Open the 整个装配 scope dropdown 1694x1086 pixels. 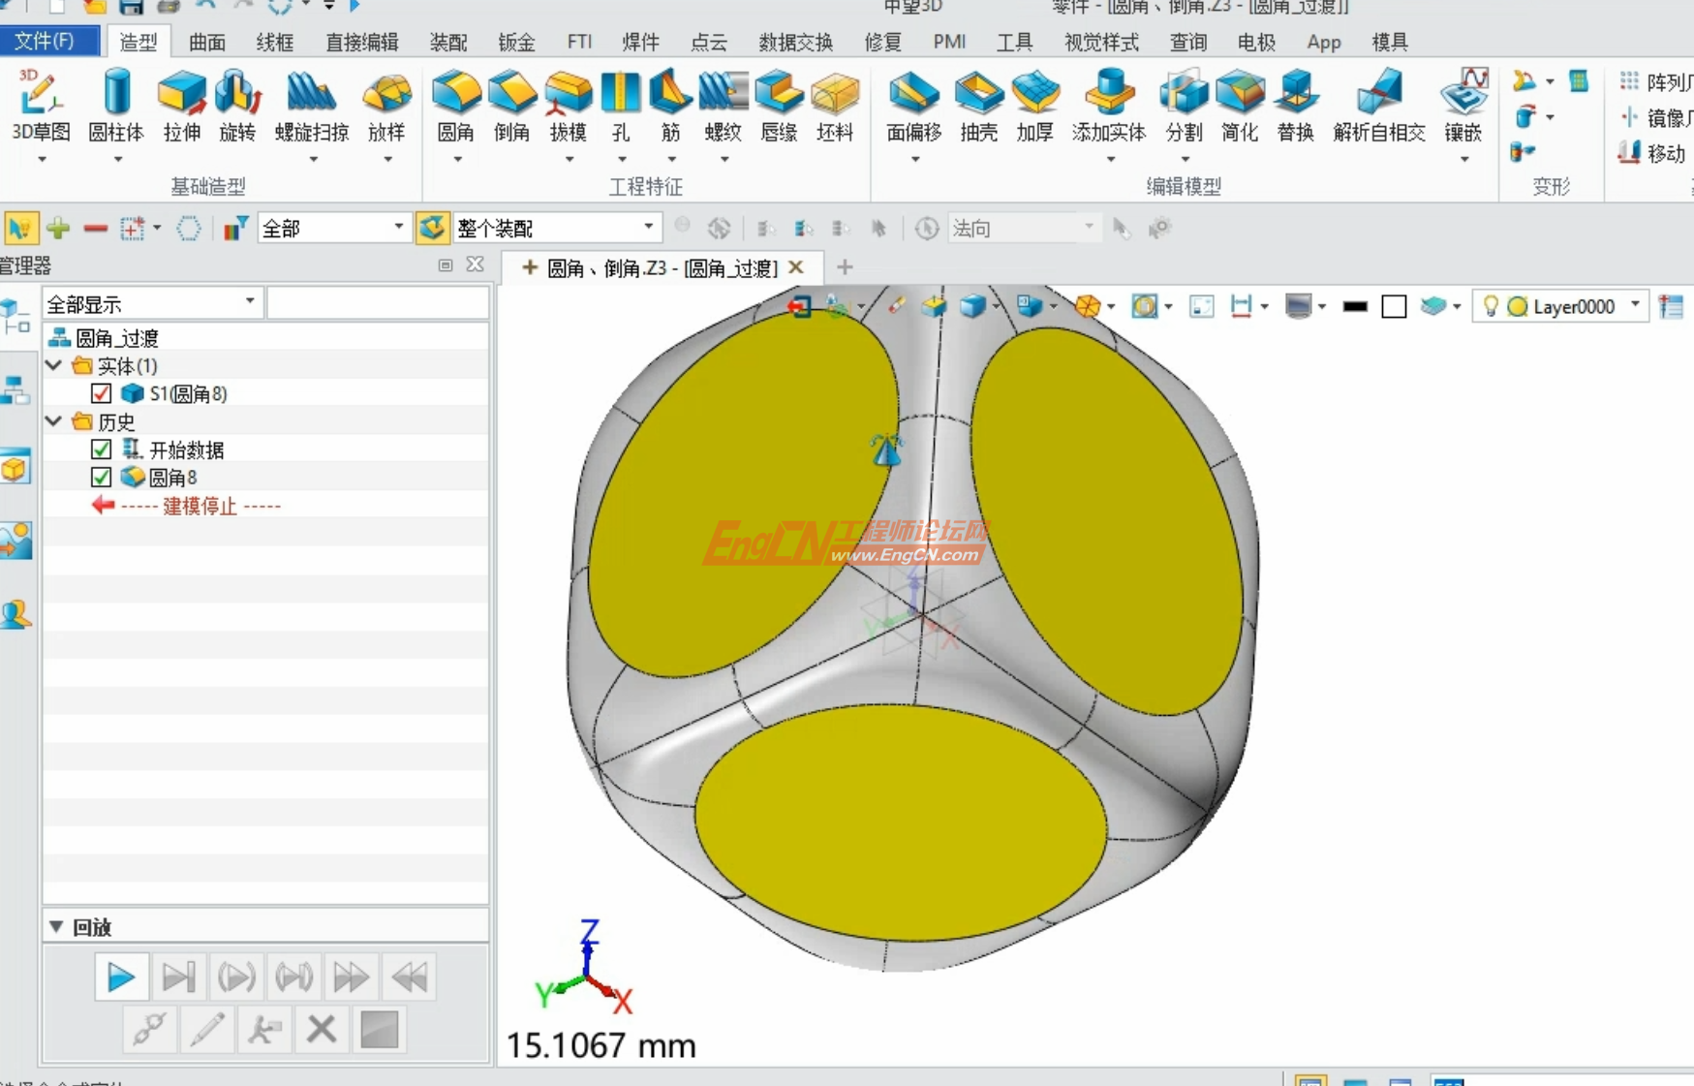(x=647, y=227)
